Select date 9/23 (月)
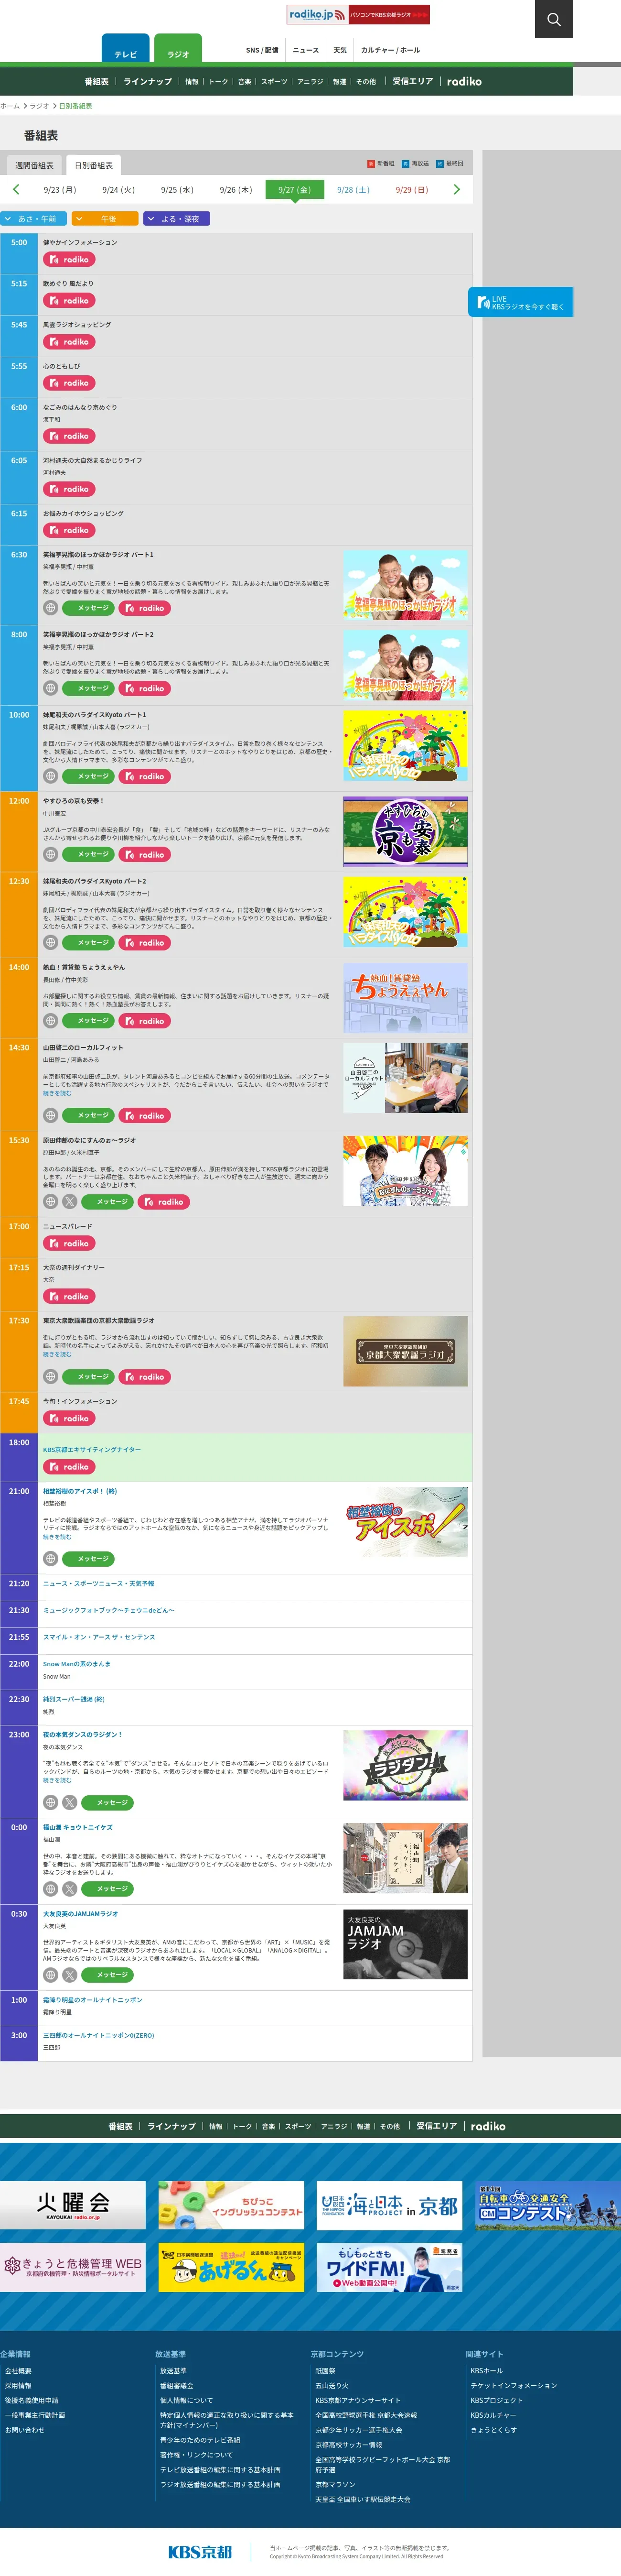This screenshot has width=621, height=2576. pyautogui.click(x=60, y=190)
